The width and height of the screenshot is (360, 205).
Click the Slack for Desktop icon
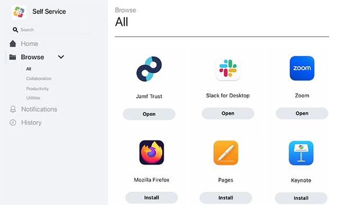click(228, 69)
